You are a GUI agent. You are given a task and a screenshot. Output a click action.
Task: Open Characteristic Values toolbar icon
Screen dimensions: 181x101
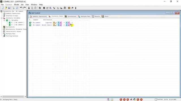pyautogui.click(x=51, y=8)
